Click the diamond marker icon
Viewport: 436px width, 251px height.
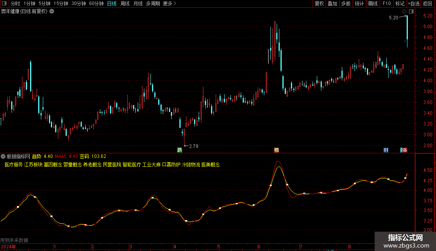pos(404,12)
